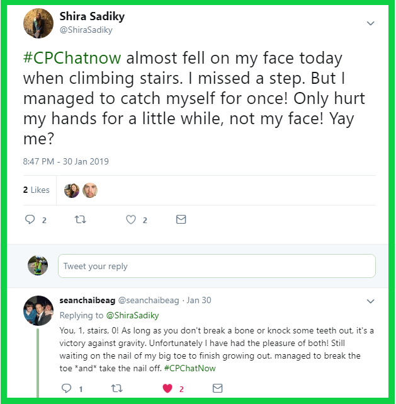Click the Tweet your reply field
This screenshot has width=396, height=404.
[217, 266]
